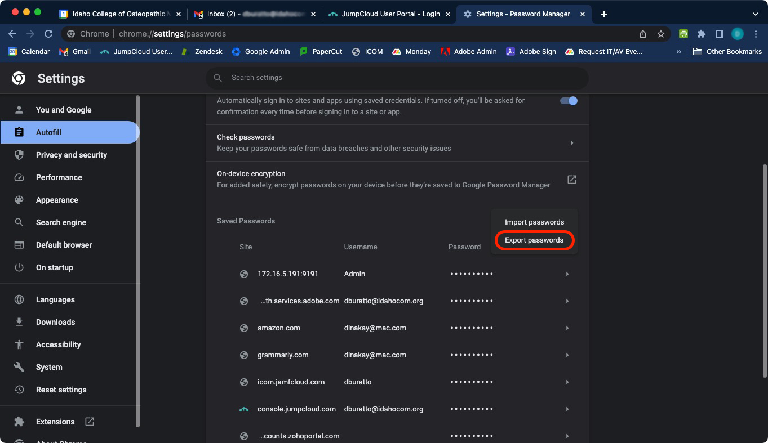Open the Request IT/AV Eve... bookmark
Image resolution: width=768 pixels, height=443 pixels.
[603, 51]
